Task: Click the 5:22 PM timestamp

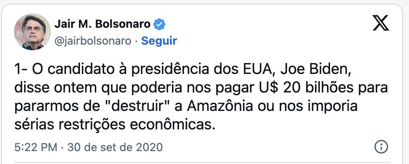Action: coord(35,147)
